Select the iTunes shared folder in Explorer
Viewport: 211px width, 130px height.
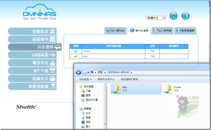pos(172,89)
